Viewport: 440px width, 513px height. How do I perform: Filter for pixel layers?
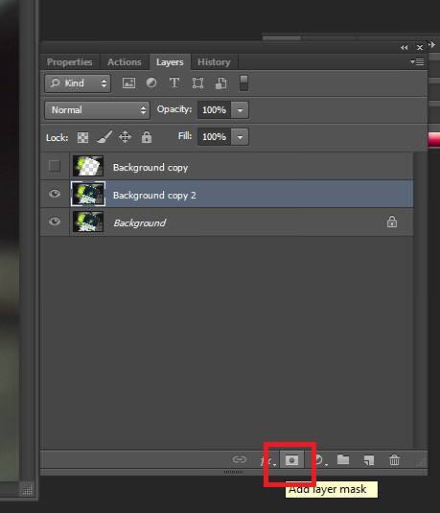coord(128,82)
